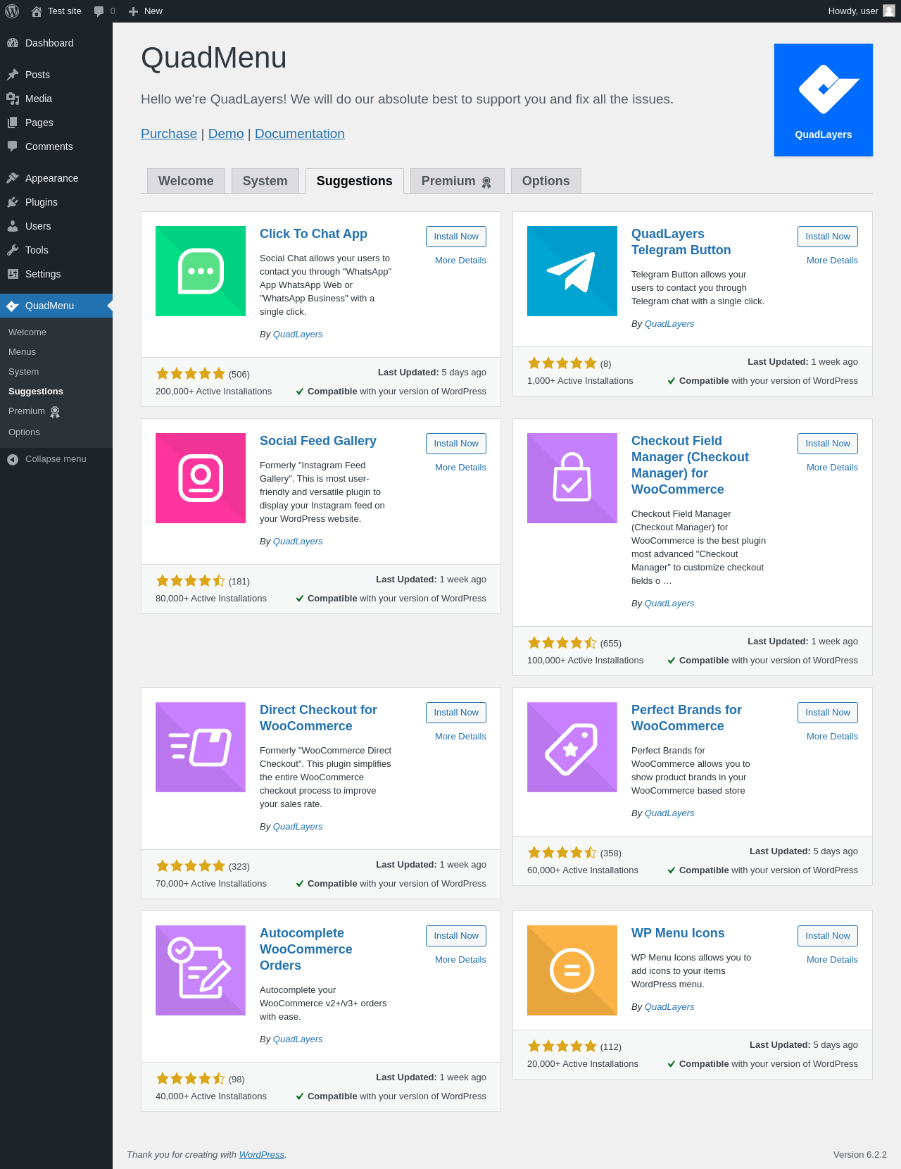This screenshot has height=1169, width=901.
Task: Click the Click To Chat App icon
Action: click(201, 271)
